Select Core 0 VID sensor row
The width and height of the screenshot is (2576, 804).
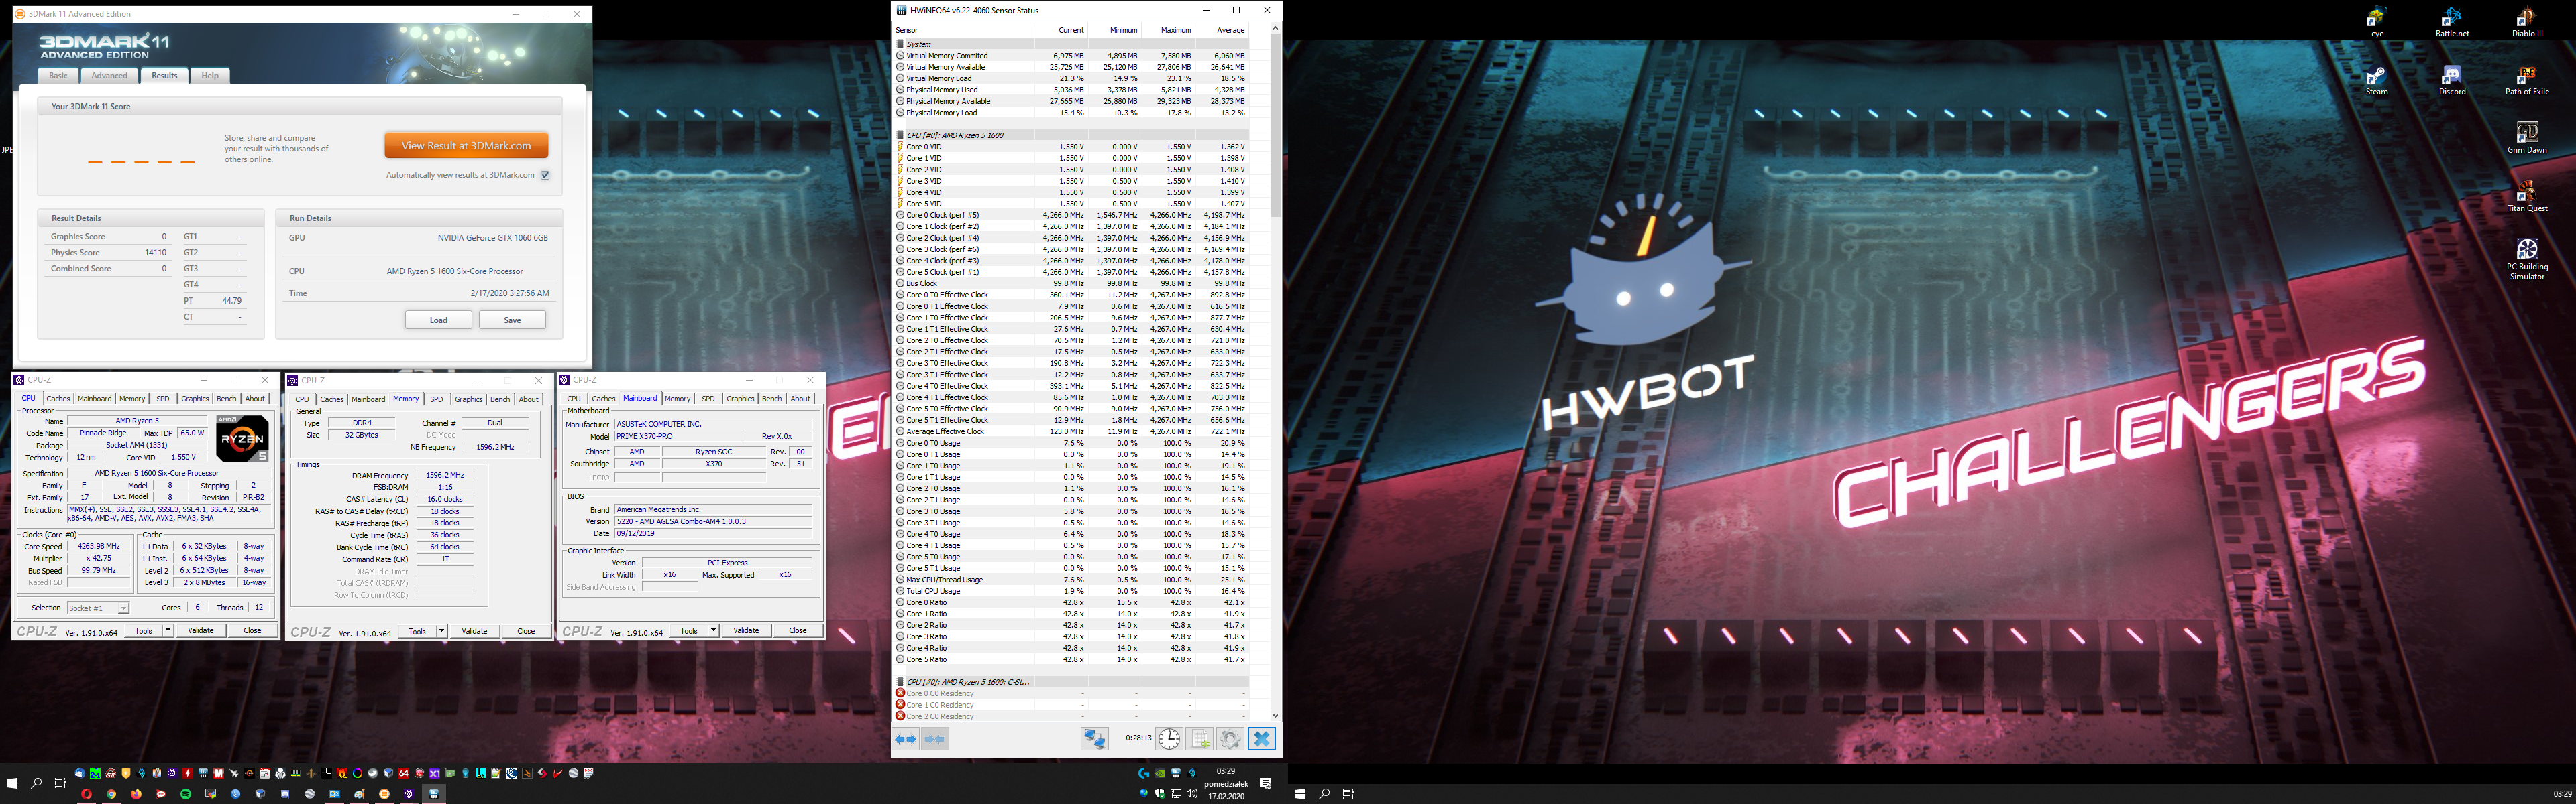(1071, 147)
